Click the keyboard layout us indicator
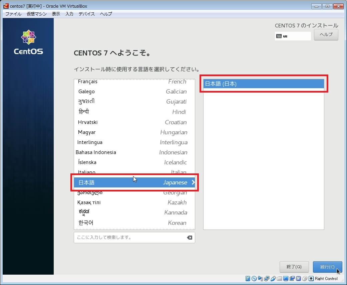Image resolution: width=347 pixels, height=285 pixels. pos(293,36)
